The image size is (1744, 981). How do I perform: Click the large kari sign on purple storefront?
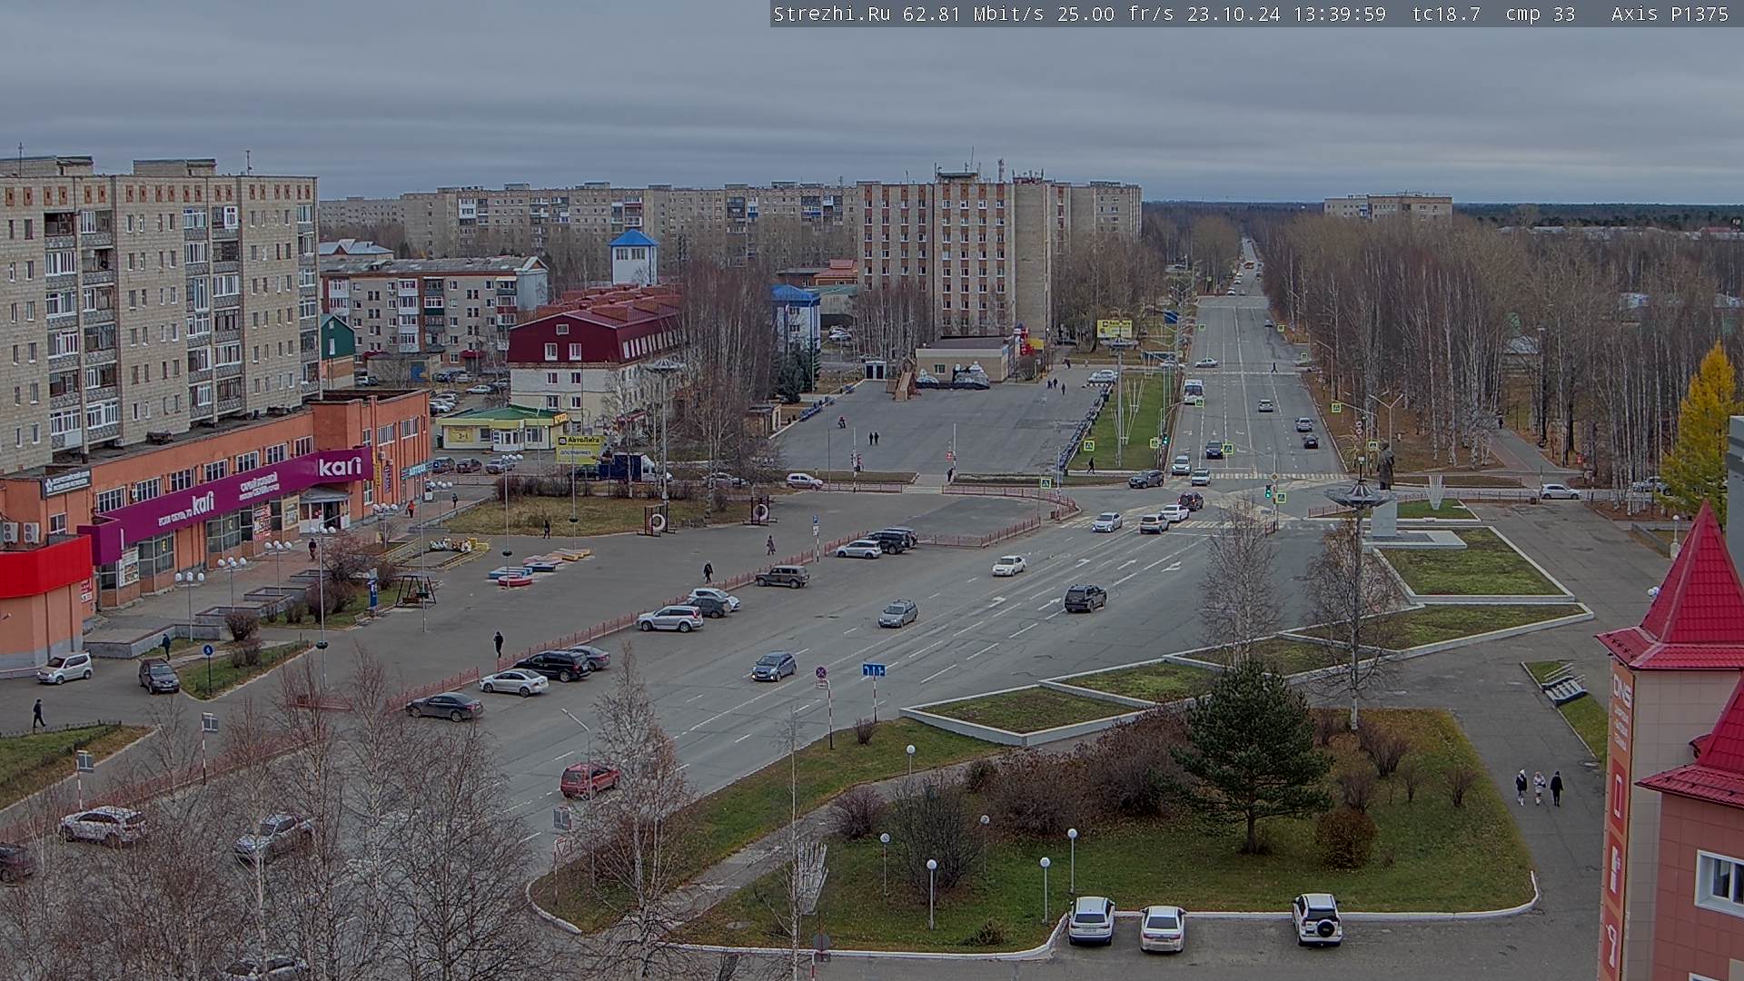point(340,467)
